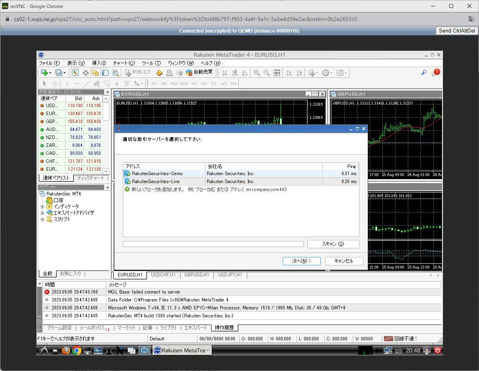This screenshot has width=479, height=371.
Task: Open the chat notification bubble icon
Action: point(435,73)
